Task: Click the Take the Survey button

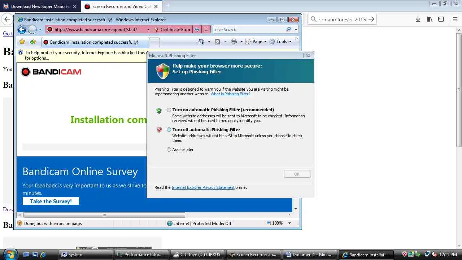Action: point(51,201)
